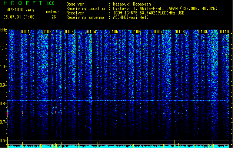Click the 0.6 kHz axis label
Viewport: 233px width, 148px height.
coord(3,141)
